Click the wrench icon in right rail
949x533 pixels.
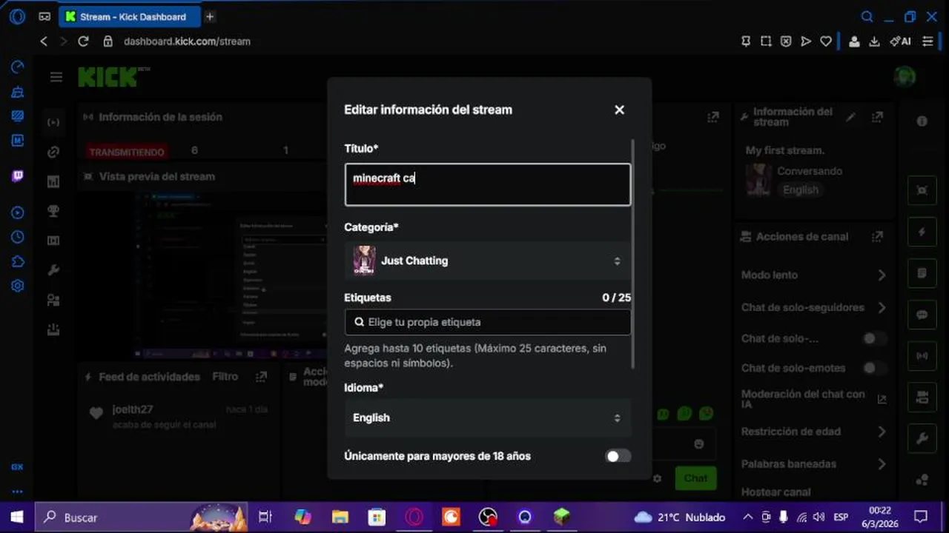click(922, 439)
